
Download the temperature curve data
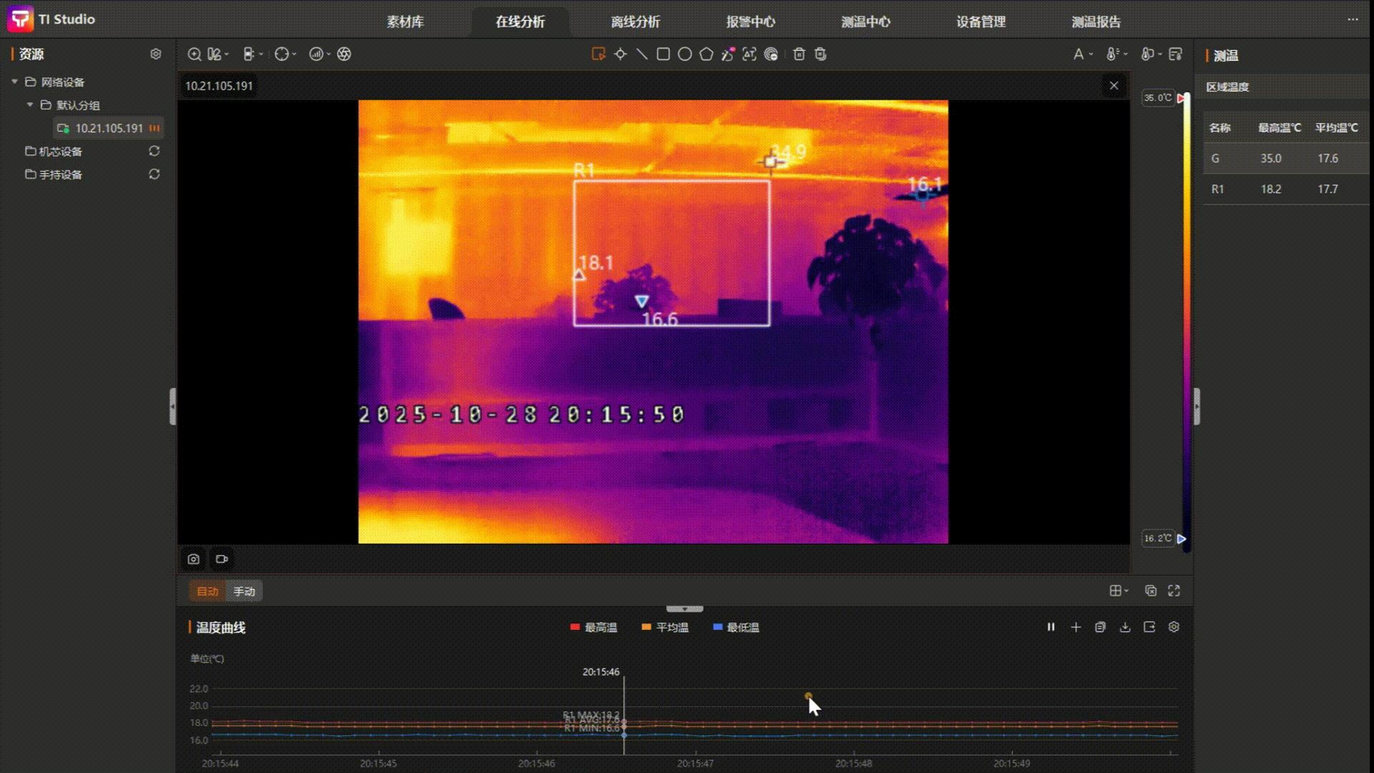pyautogui.click(x=1125, y=627)
